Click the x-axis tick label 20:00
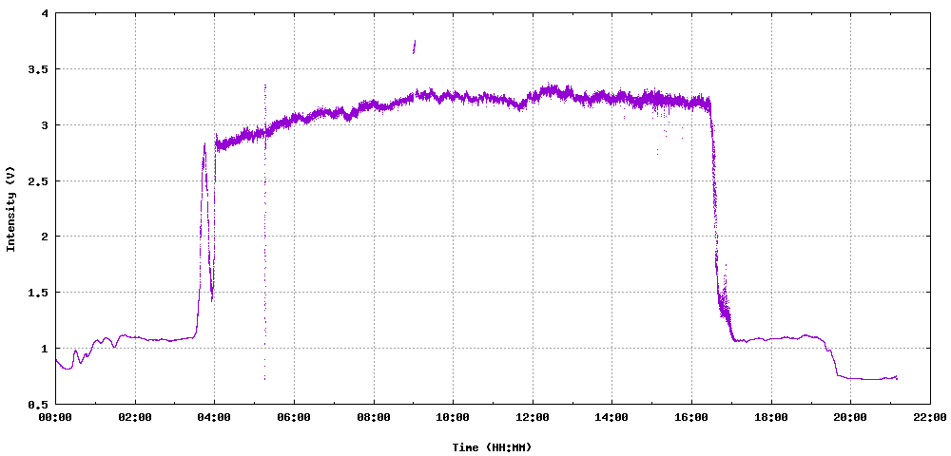This screenshot has width=951, height=456. [x=850, y=417]
